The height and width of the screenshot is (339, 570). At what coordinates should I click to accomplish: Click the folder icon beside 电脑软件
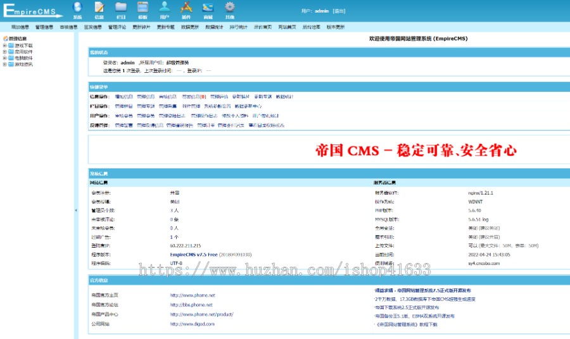tap(11, 58)
